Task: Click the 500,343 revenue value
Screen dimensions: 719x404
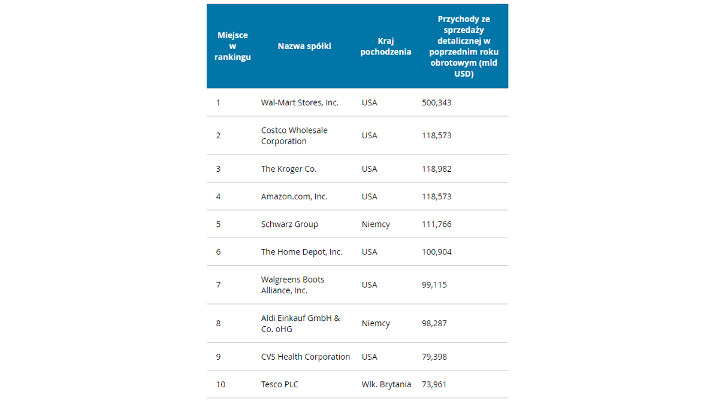Action: [437, 102]
